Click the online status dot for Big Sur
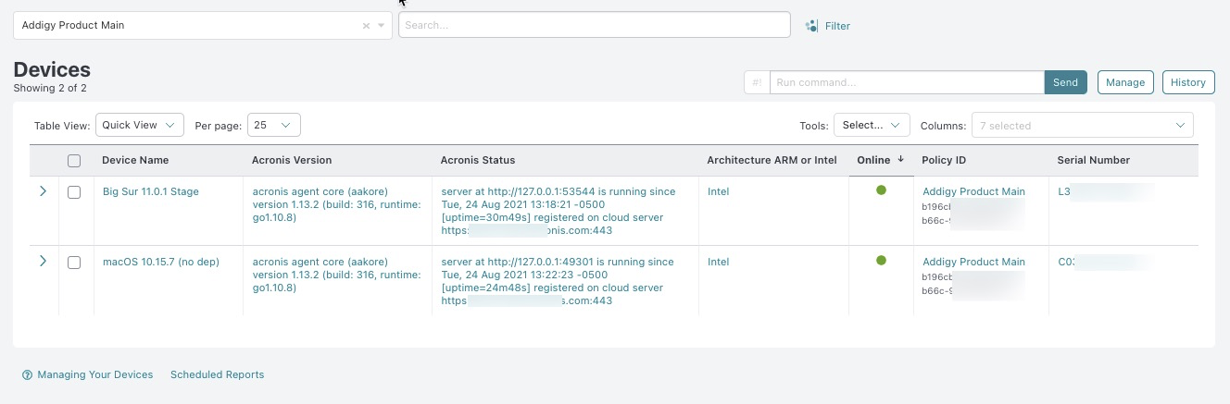Screen dimensions: 1230x404 coord(881,190)
